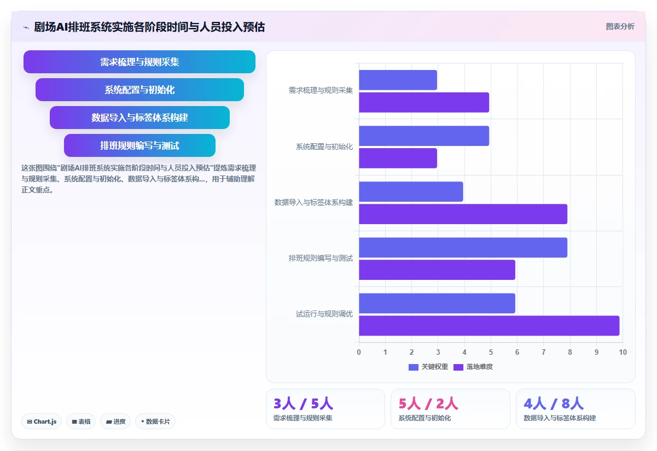The image size is (657, 451).
Task: Select the 数据导入与标签体系构建 funnel stage
Action: (x=139, y=118)
